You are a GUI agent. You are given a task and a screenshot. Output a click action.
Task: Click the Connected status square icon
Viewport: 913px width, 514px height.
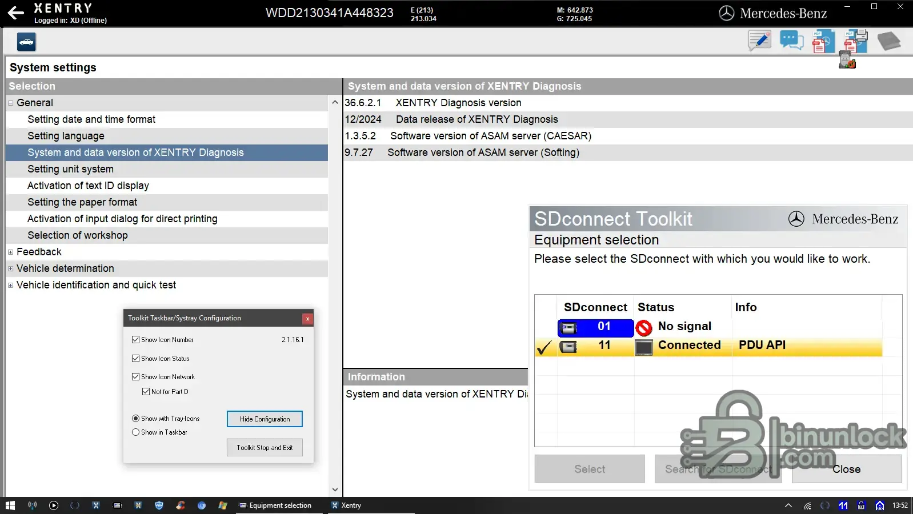tap(644, 347)
